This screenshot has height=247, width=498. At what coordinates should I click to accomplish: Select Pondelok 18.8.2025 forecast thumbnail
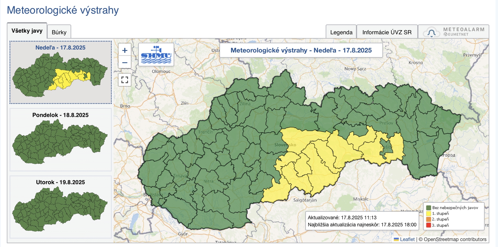pos(60,140)
